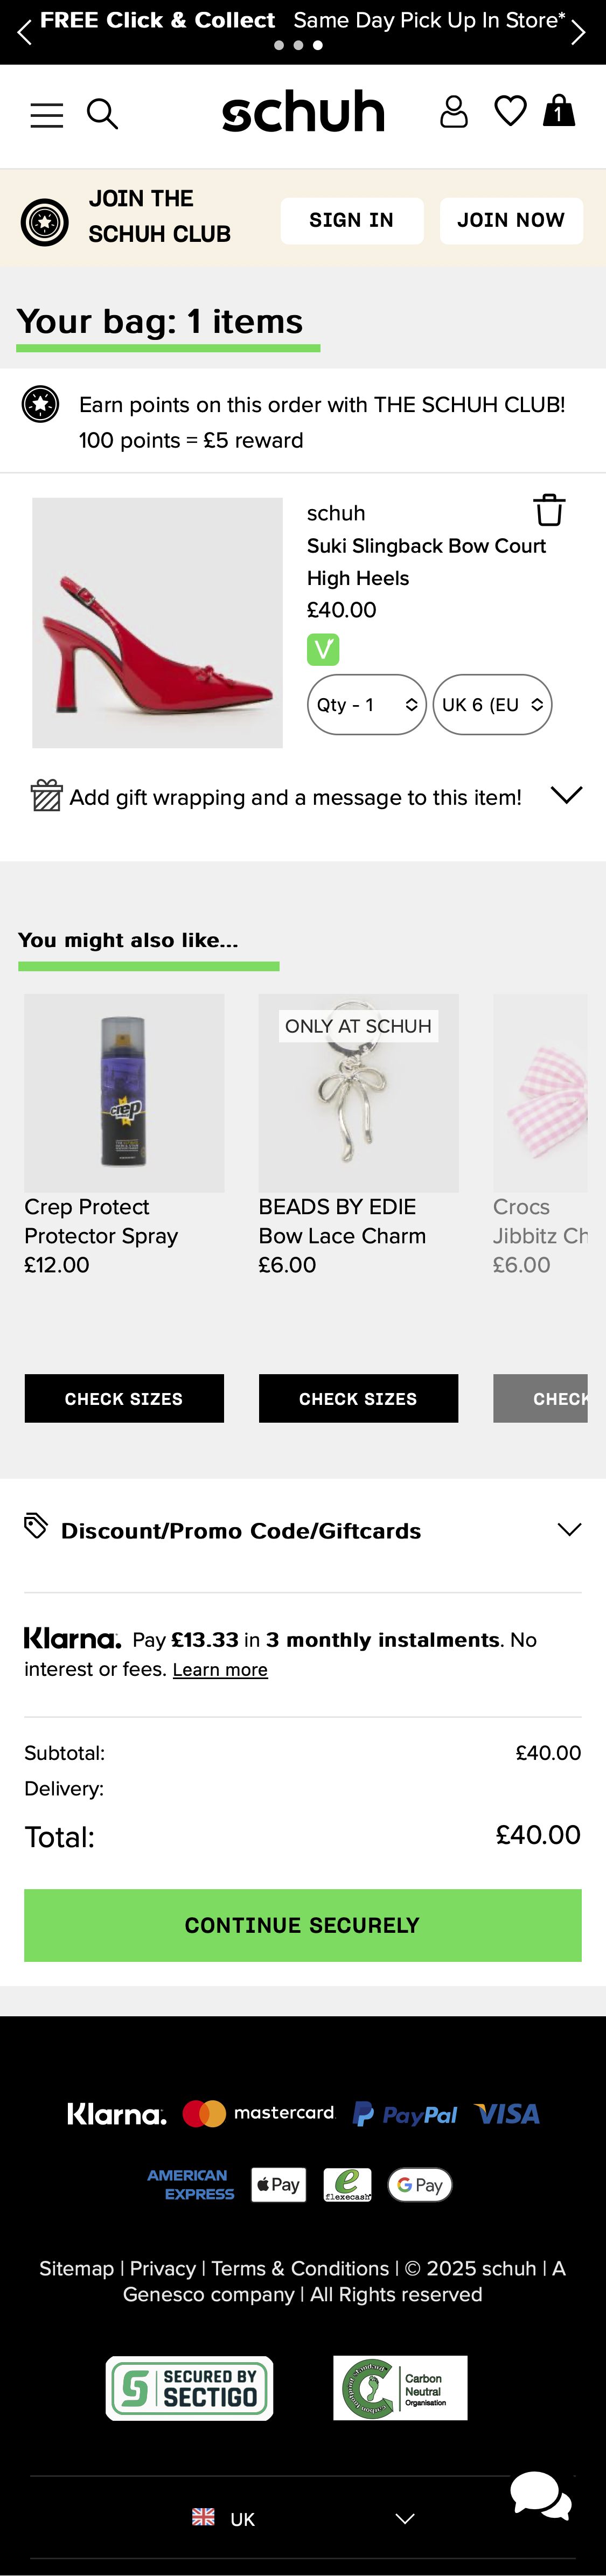Advance the promo banner with the right arrow

tap(579, 31)
